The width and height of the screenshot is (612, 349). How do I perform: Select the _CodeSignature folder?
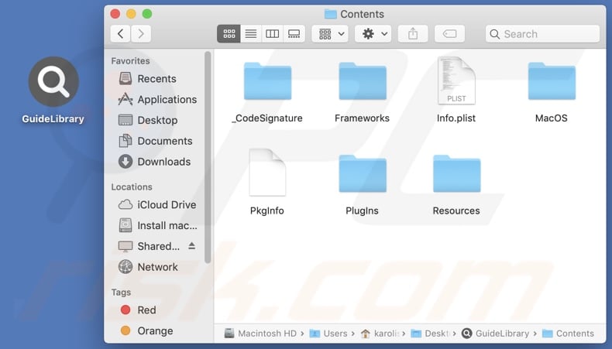[267, 93]
